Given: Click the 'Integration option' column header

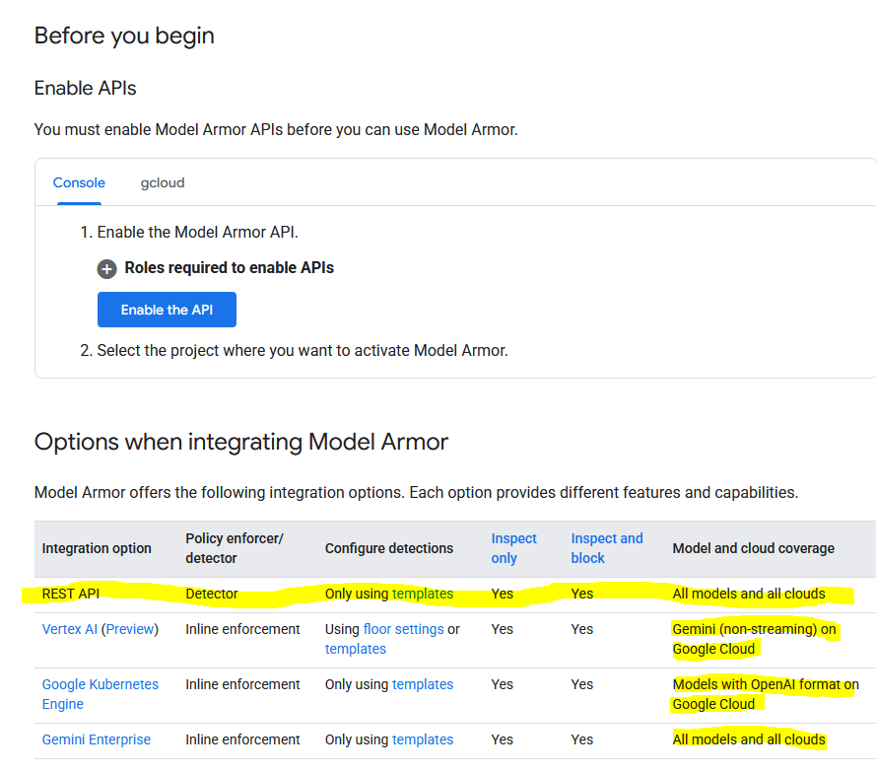Looking at the screenshot, I should pos(97,548).
